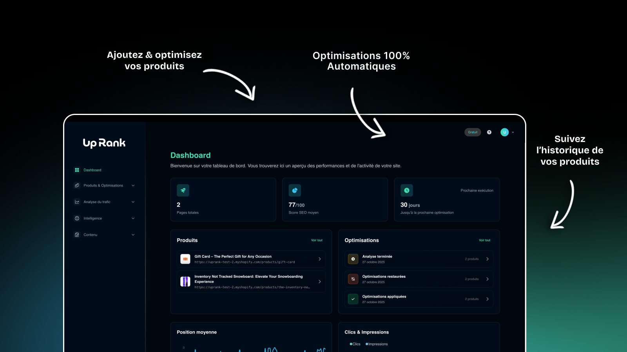Click the Gratuit plan badge
The width and height of the screenshot is (627, 352).
473,132
